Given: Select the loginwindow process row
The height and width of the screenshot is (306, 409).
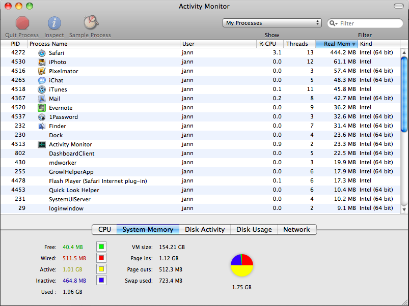Looking at the screenshot, I should coord(200,208).
